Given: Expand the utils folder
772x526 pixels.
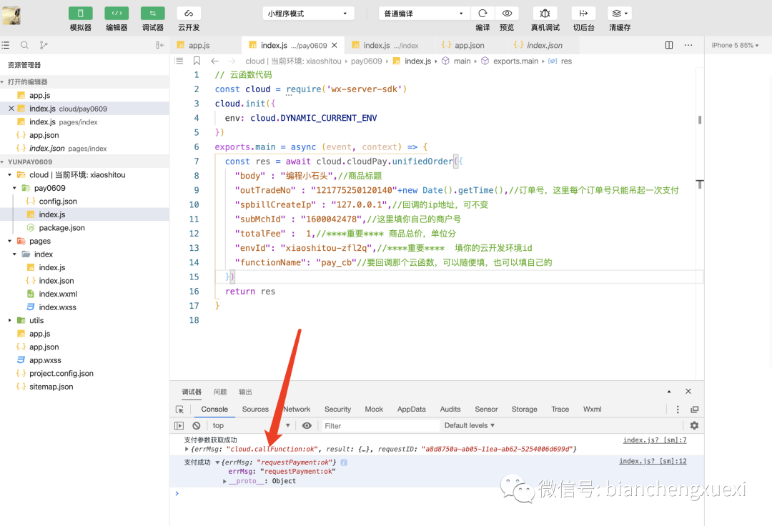Looking at the screenshot, I should (9, 320).
